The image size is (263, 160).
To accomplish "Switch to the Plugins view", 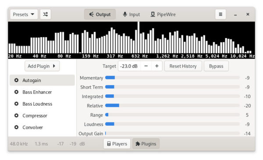I will point(146,144).
